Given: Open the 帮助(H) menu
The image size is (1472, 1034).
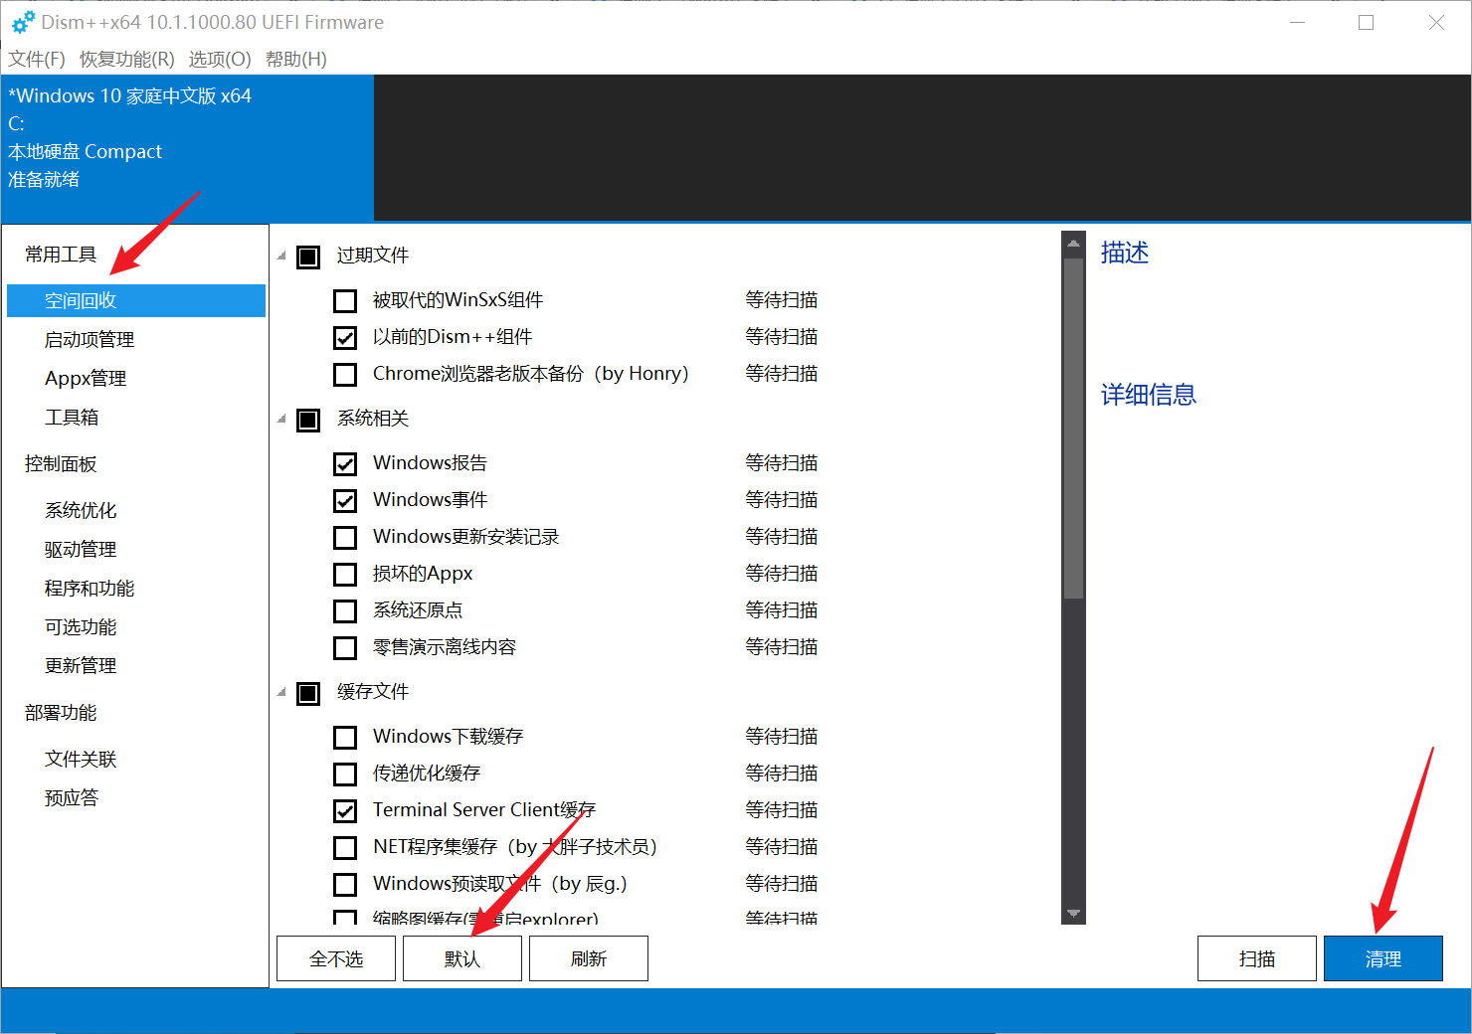Looking at the screenshot, I should 296,60.
